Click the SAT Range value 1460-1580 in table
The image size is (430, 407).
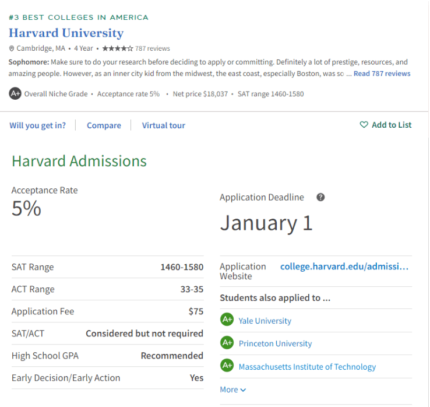[x=182, y=267]
